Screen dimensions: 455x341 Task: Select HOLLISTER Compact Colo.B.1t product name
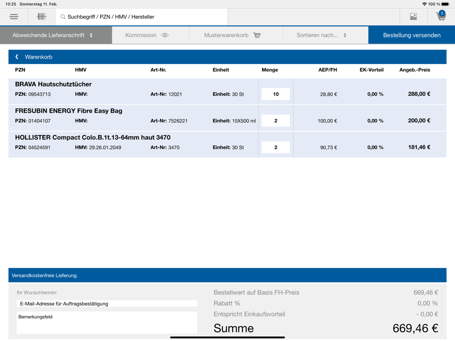(x=92, y=137)
